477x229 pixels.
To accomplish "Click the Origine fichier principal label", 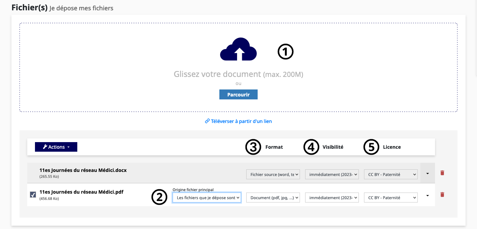I will click(193, 190).
